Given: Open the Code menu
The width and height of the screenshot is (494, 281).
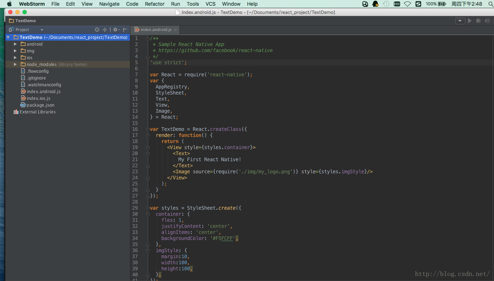Looking at the screenshot, I should [132, 4].
